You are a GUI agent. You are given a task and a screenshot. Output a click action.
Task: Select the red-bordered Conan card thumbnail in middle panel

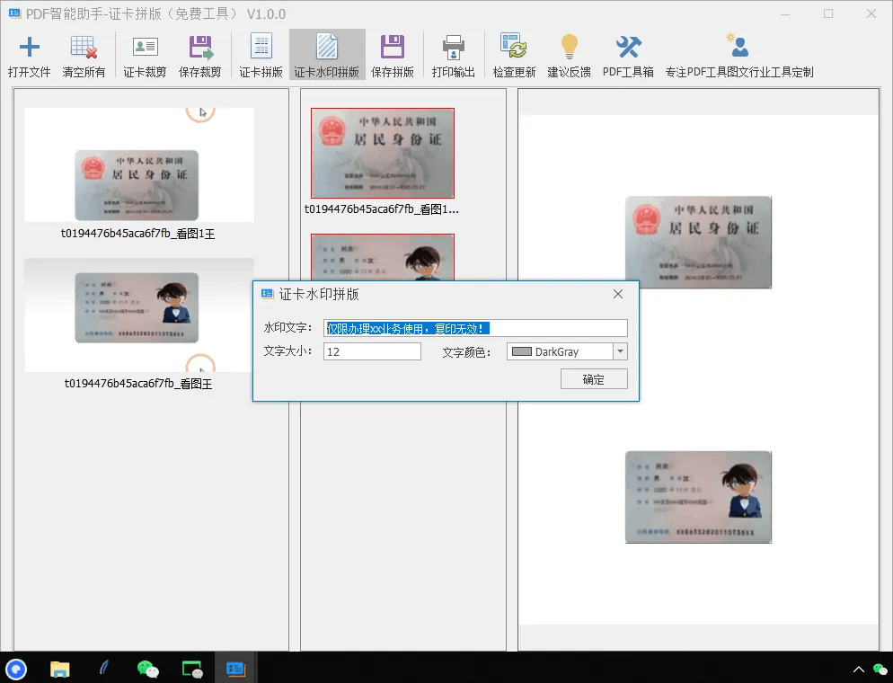coord(382,258)
